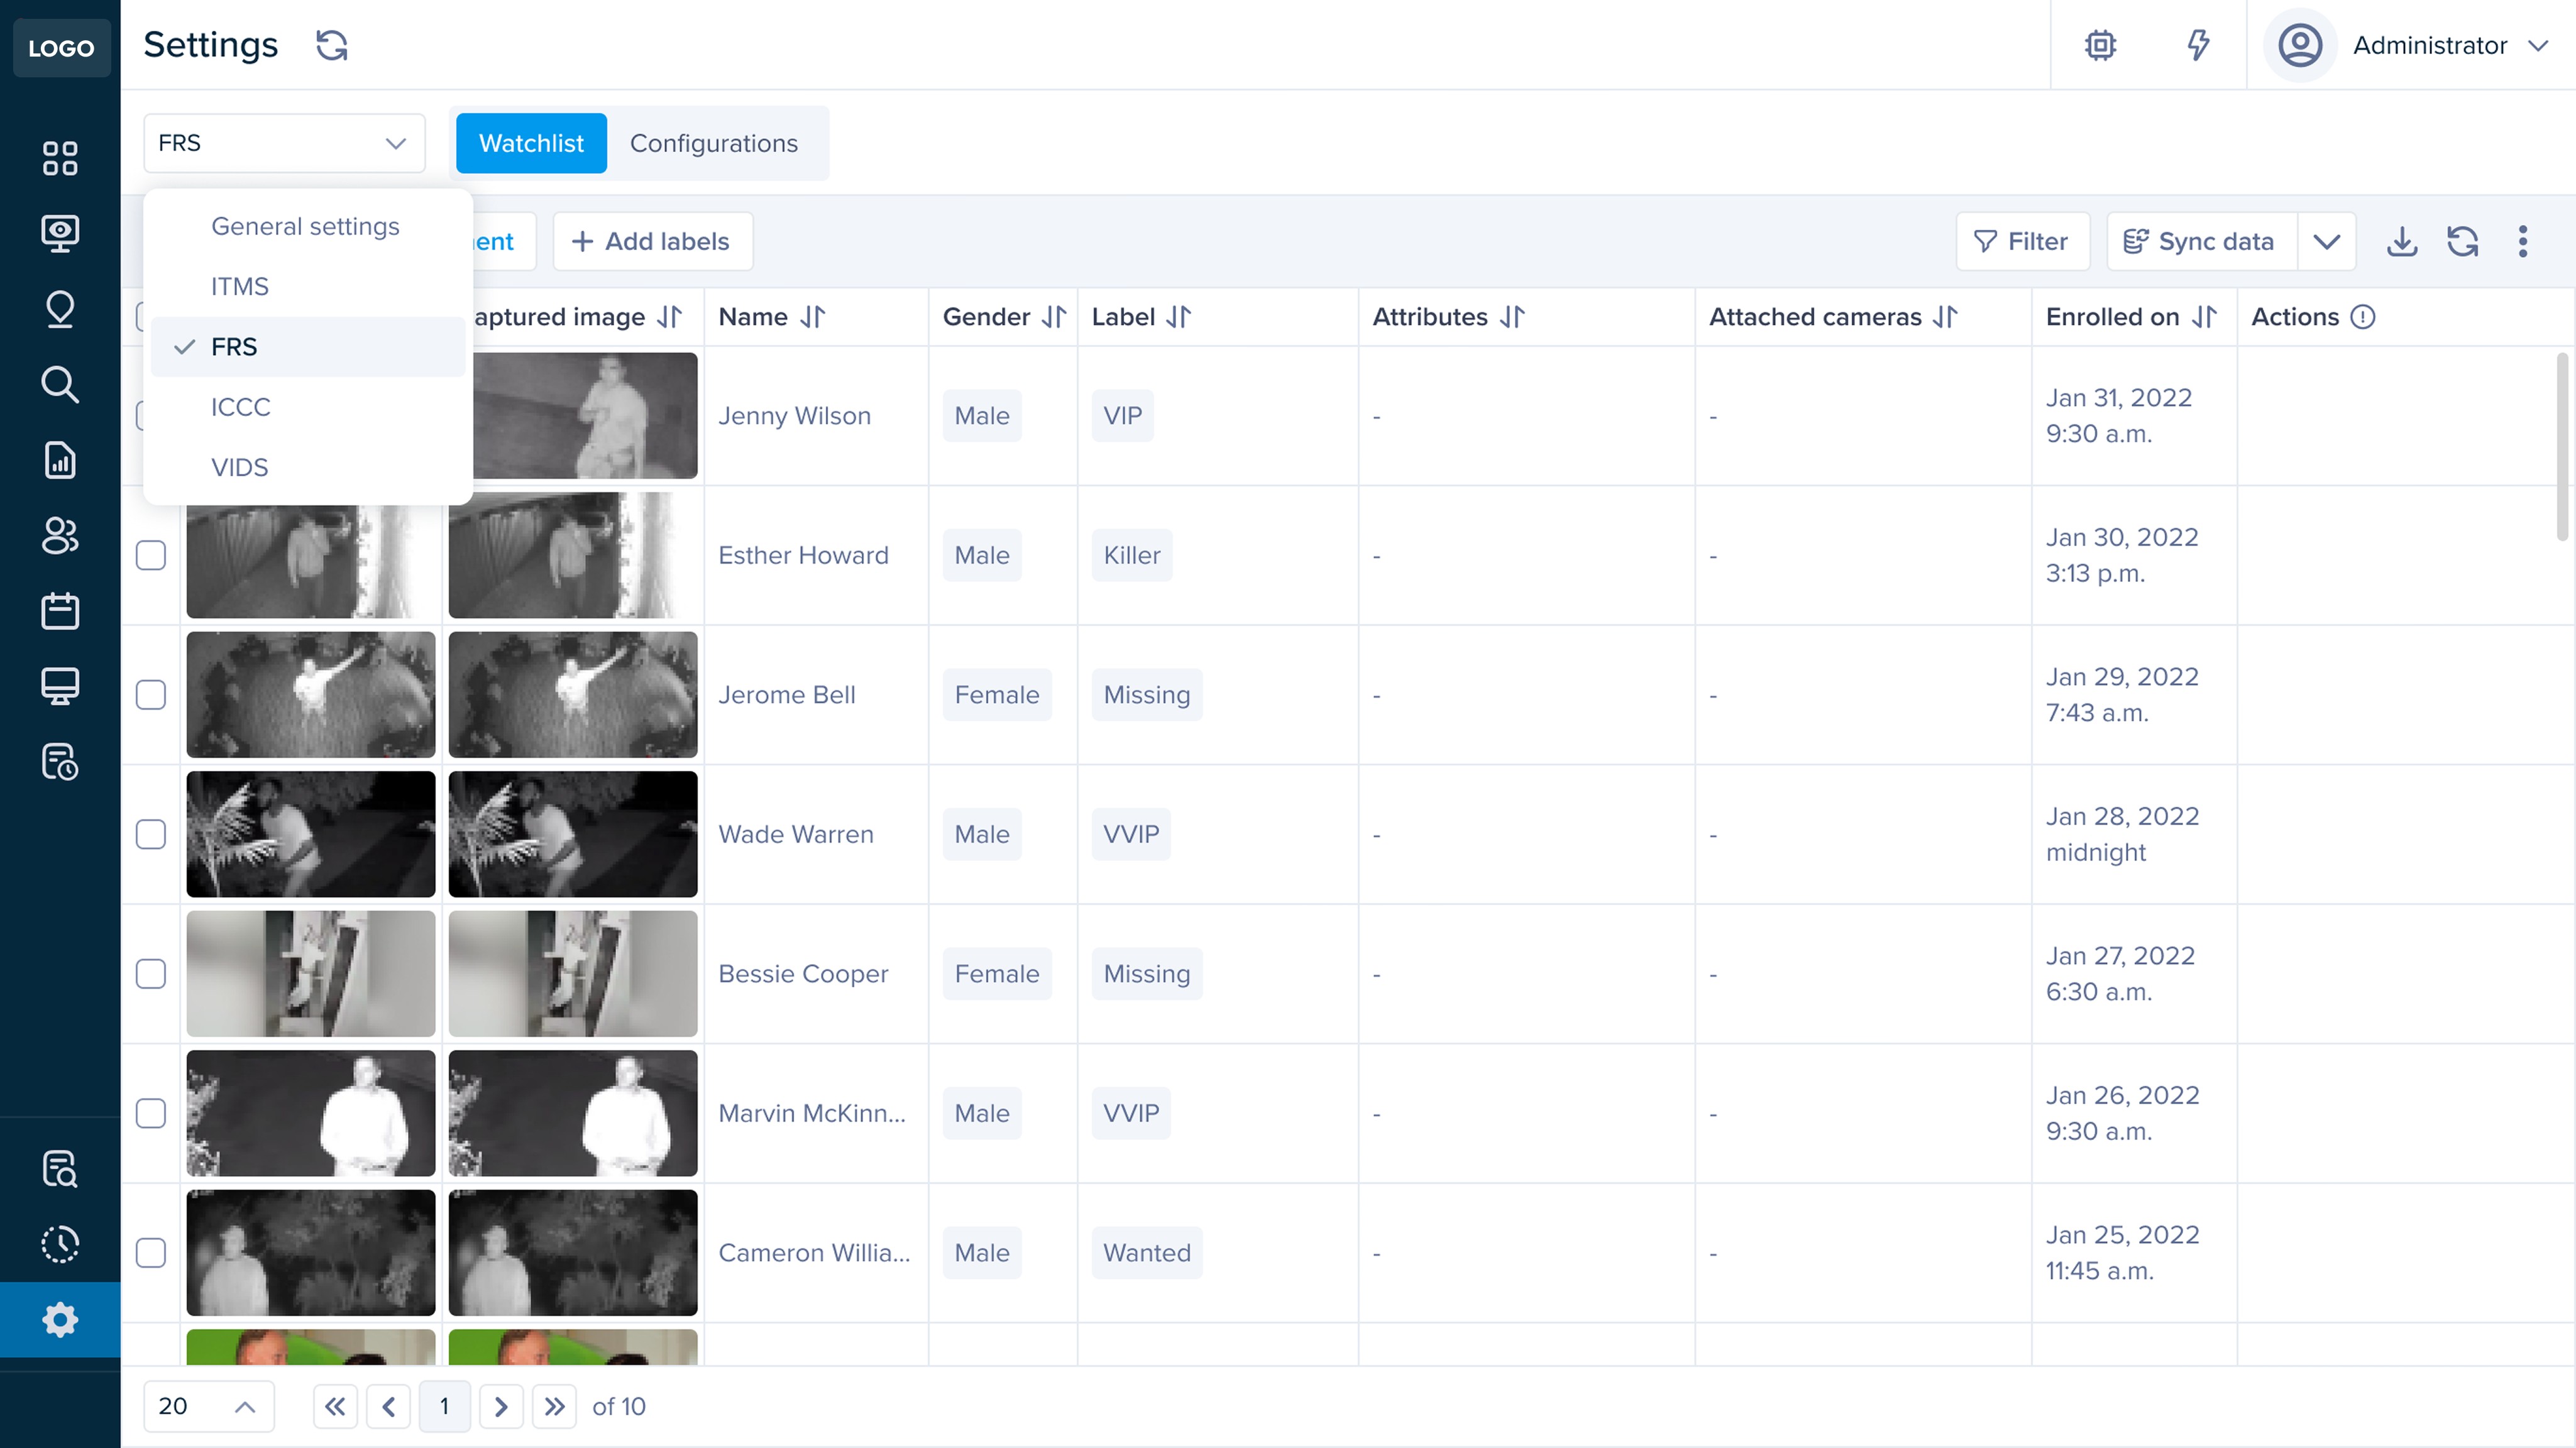Image resolution: width=2576 pixels, height=1448 pixels.
Task: Choose ICCC from the module dropdown list
Action: [x=240, y=407]
